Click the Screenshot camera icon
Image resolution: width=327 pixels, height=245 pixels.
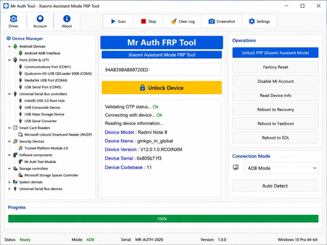coord(211,21)
